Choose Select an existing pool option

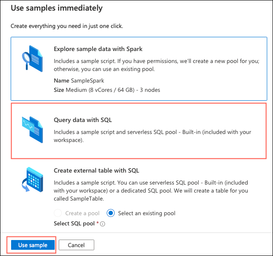click(111, 213)
